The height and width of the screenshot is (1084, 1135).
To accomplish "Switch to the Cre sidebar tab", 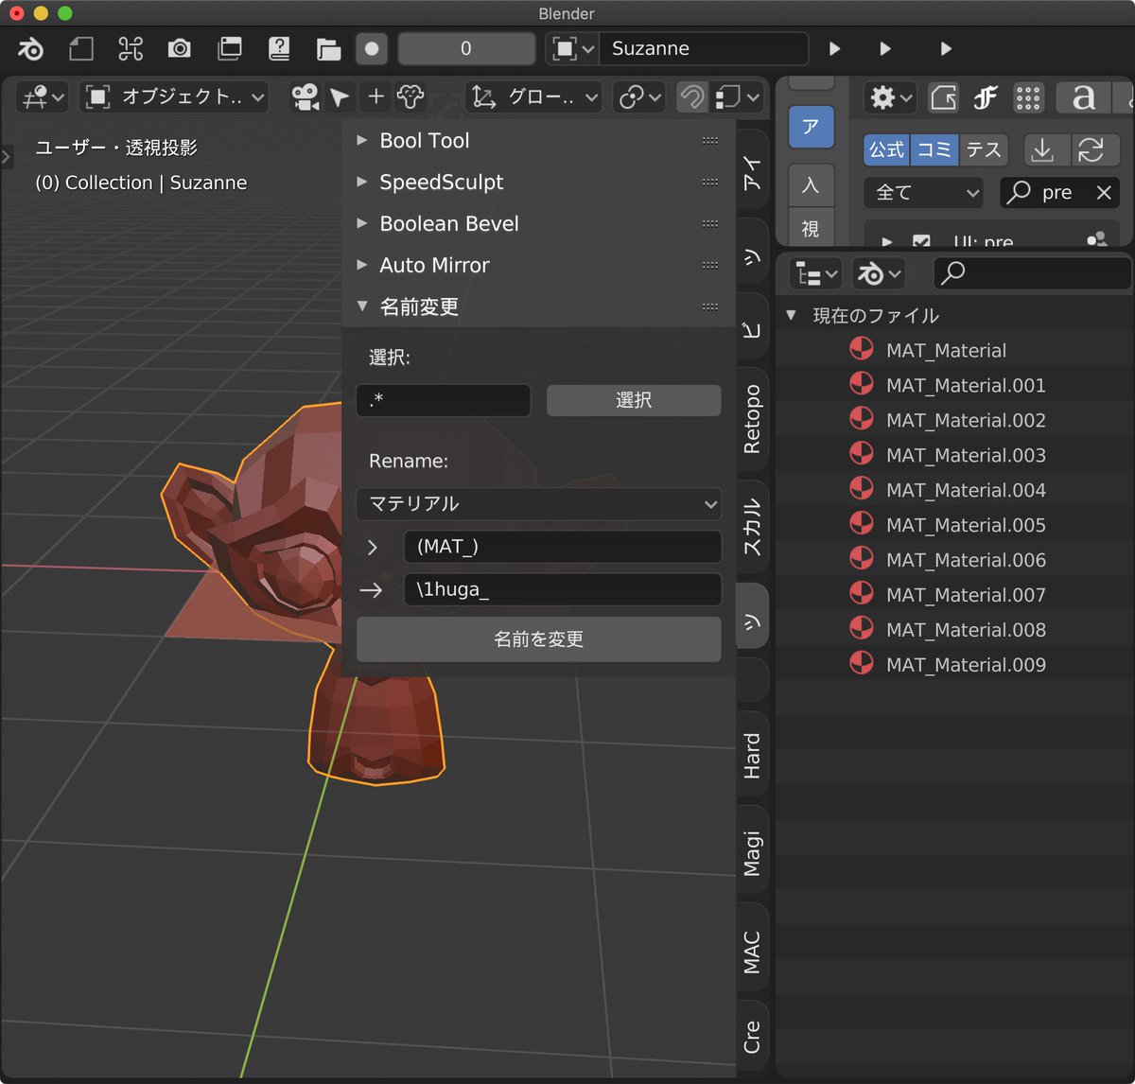I will (x=751, y=1038).
